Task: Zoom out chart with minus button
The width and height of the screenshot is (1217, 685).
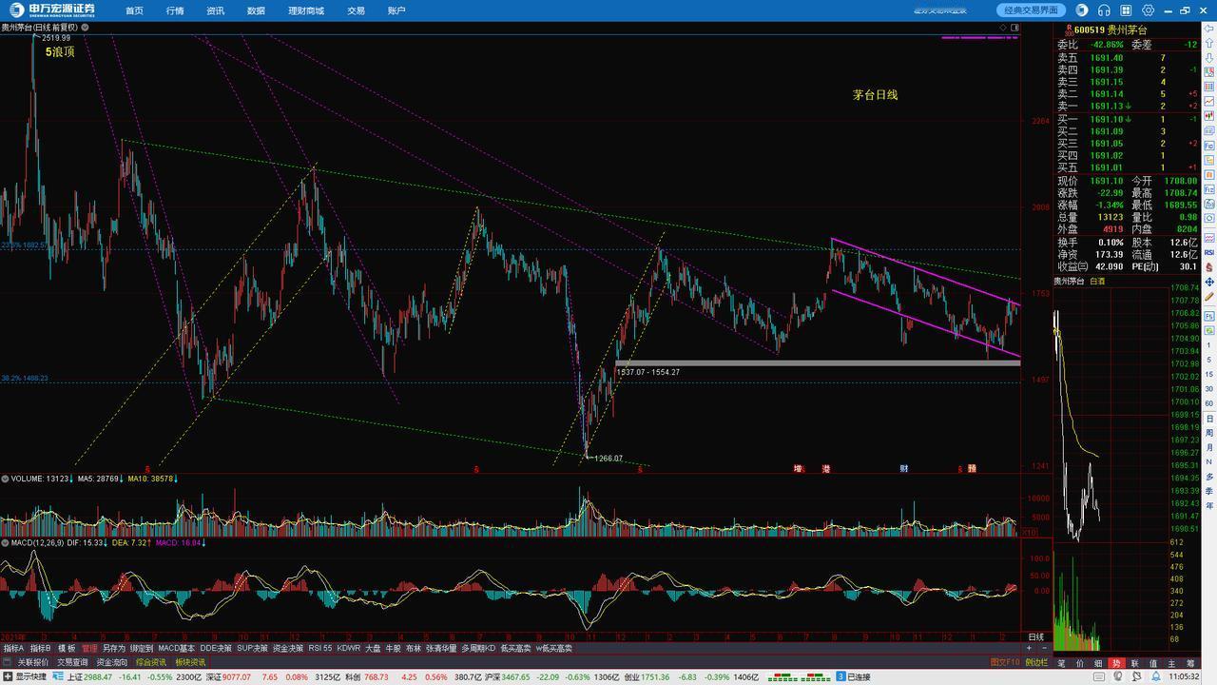Action: click(1045, 648)
